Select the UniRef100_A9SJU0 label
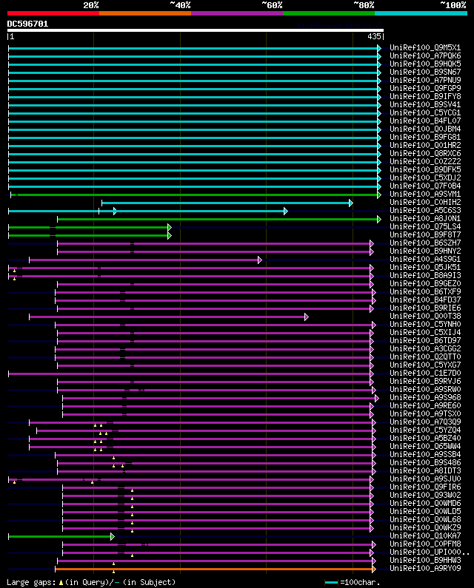 coord(425,479)
